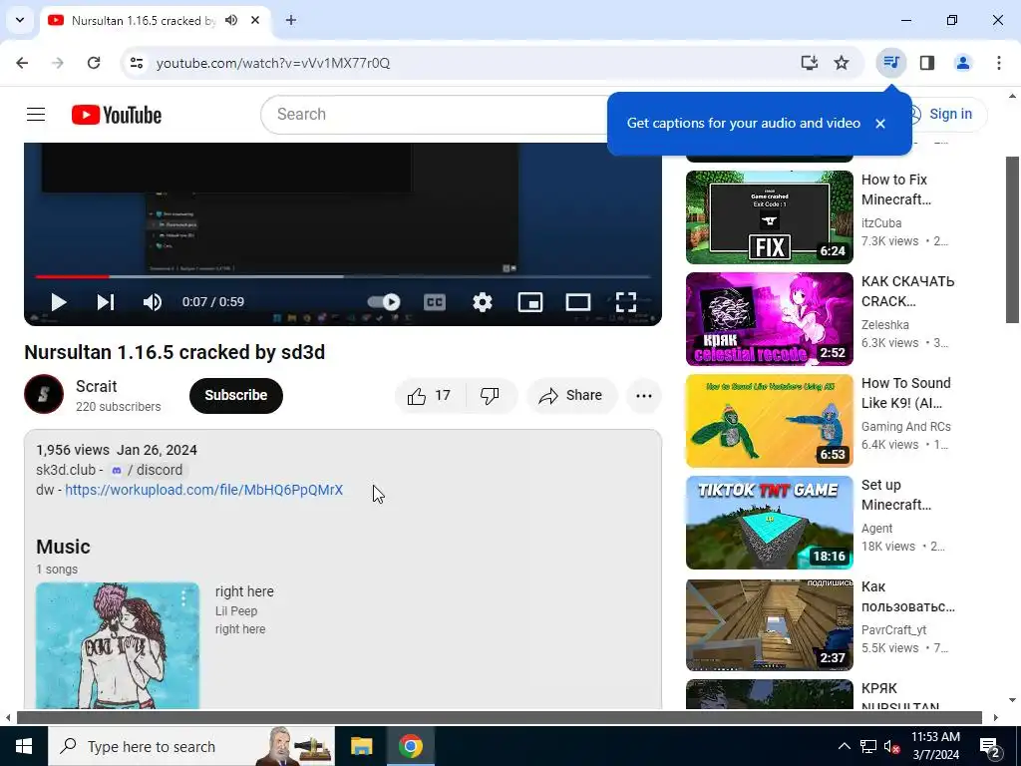This screenshot has width=1021, height=766.
Task: Open Chrome three-dot menu
Action: pyautogui.click(x=999, y=63)
